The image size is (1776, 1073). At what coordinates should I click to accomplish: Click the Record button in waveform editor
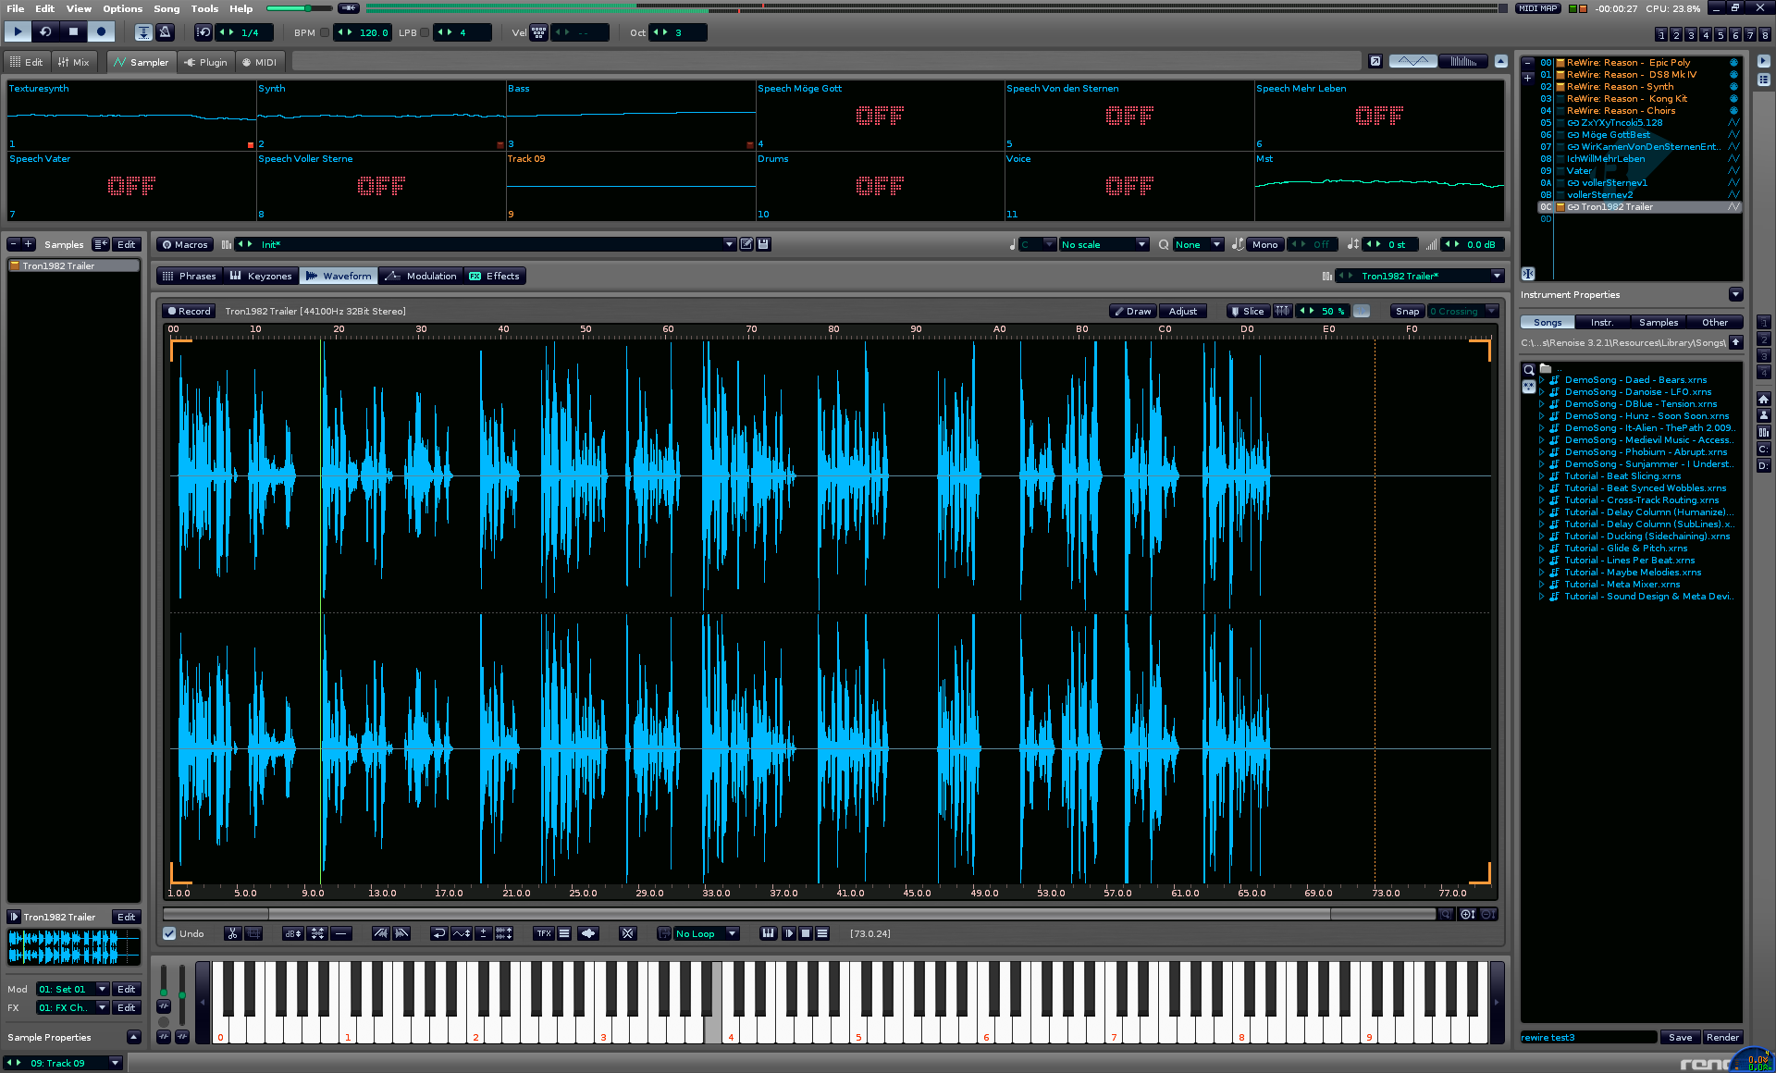[x=190, y=311]
